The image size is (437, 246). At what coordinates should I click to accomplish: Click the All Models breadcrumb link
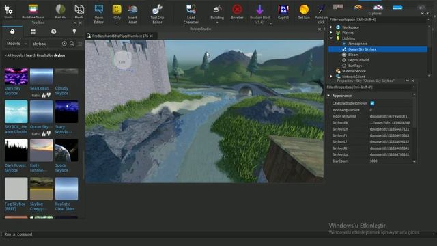[14, 55]
